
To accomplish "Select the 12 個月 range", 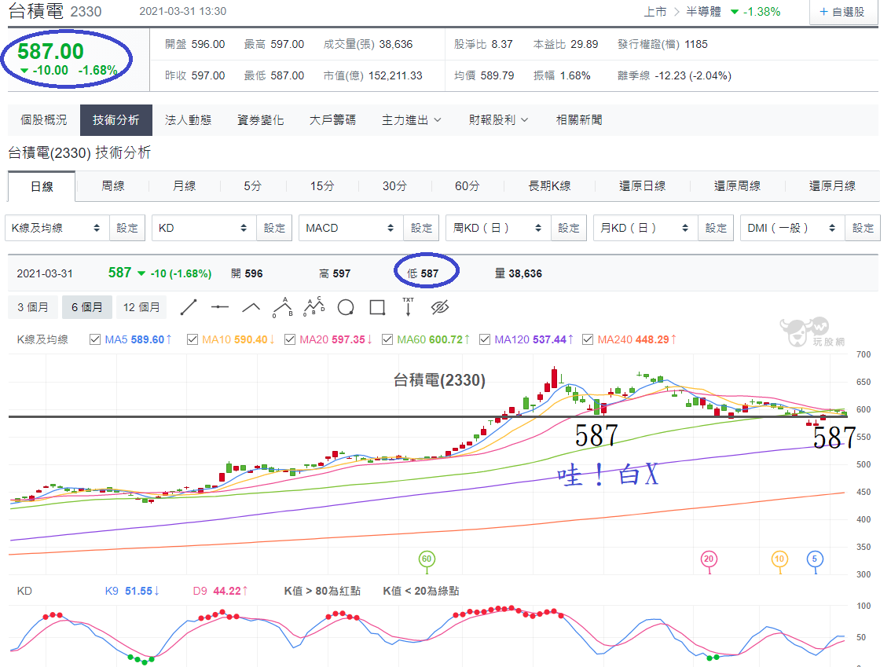I will (141, 307).
